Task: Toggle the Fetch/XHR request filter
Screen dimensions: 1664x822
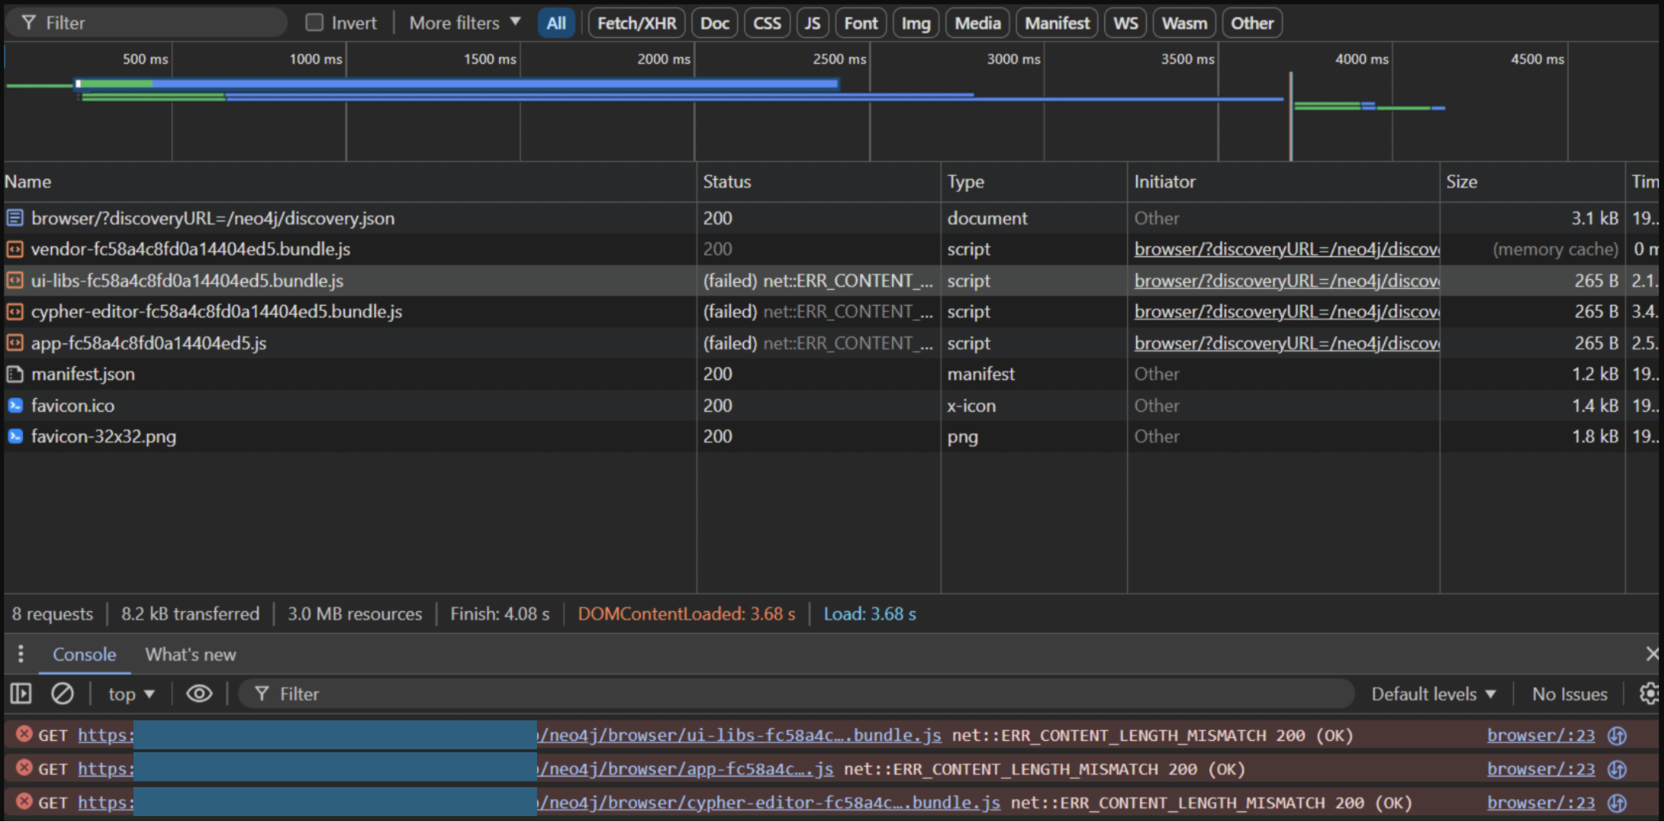Action: pyautogui.click(x=636, y=23)
